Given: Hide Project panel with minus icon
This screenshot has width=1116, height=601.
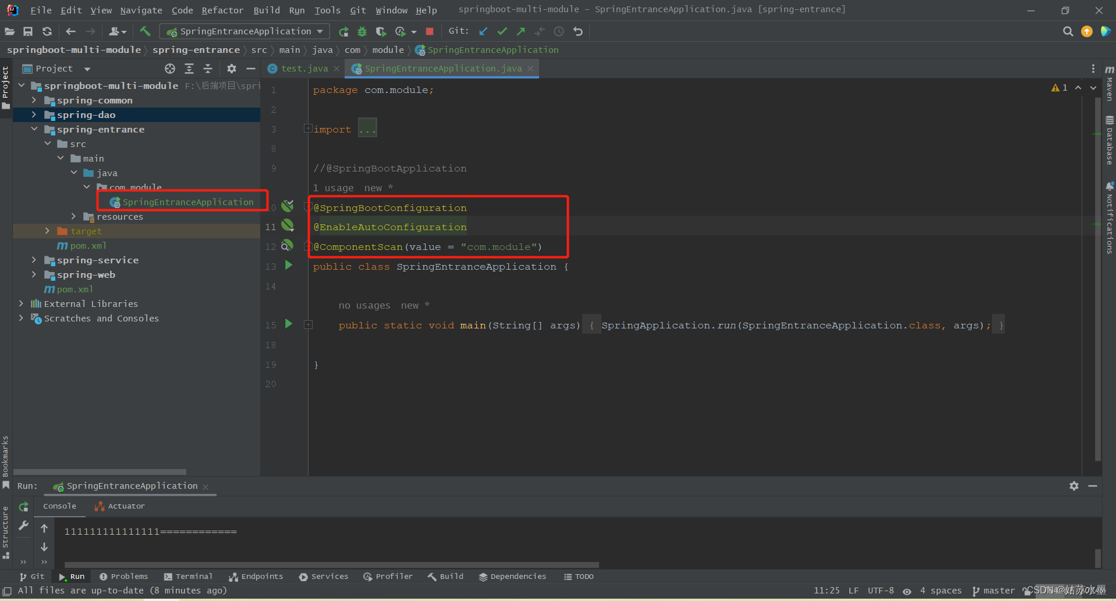Looking at the screenshot, I should tap(251, 69).
